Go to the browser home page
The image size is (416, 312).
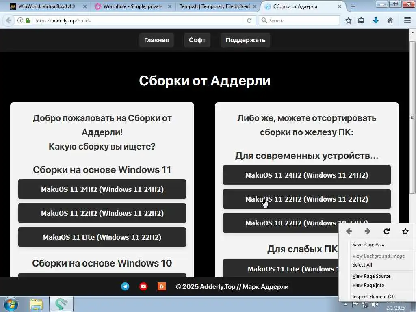tap(390, 20)
